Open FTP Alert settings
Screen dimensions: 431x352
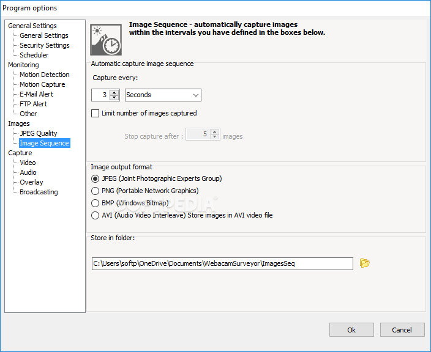tap(33, 104)
